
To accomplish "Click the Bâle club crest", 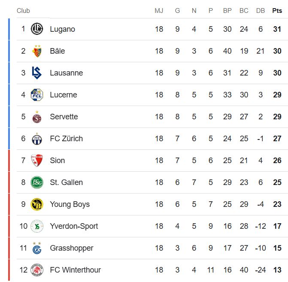I will coord(37,51).
